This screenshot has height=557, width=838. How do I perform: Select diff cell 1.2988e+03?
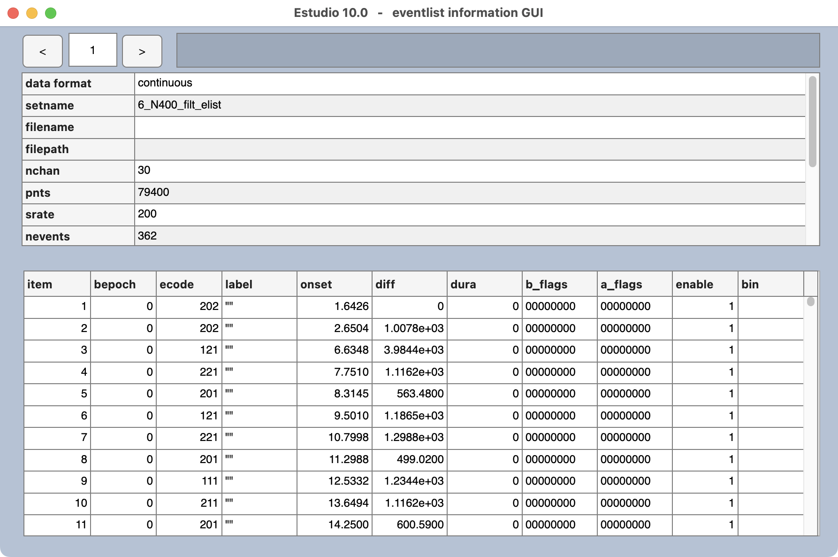pyautogui.click(x=410, y=438)
